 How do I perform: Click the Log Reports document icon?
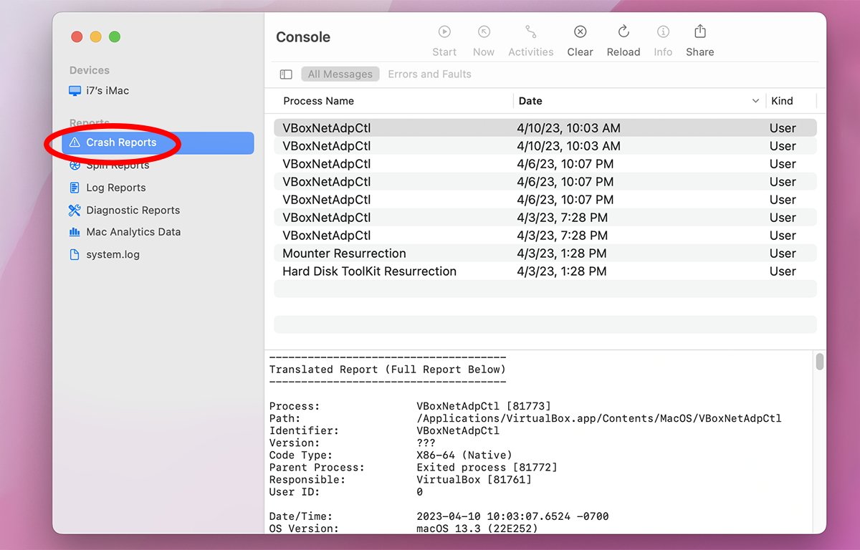(x=75, y=188)
